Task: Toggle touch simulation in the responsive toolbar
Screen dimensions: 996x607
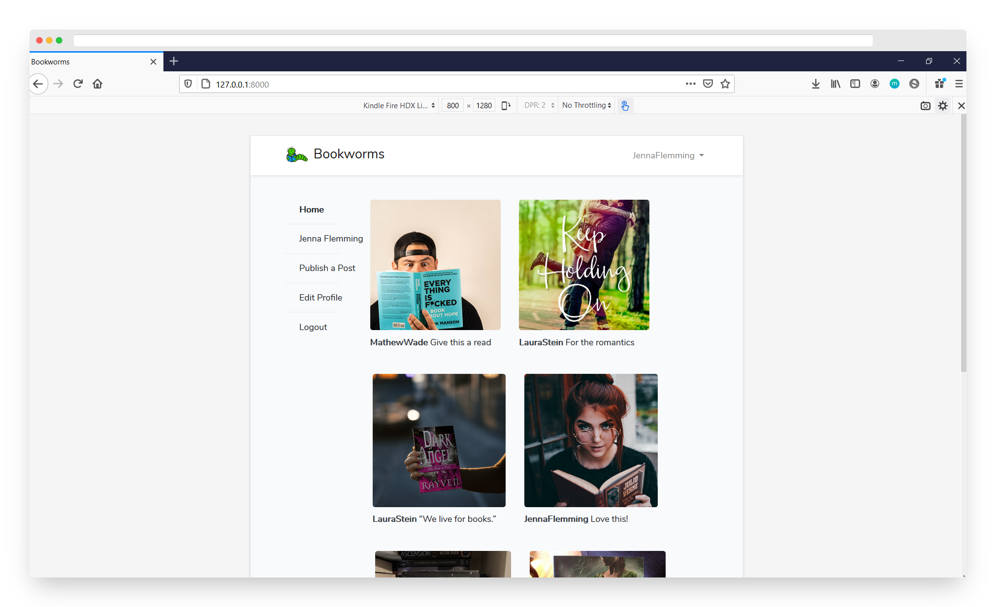Action: click(625, 106)
